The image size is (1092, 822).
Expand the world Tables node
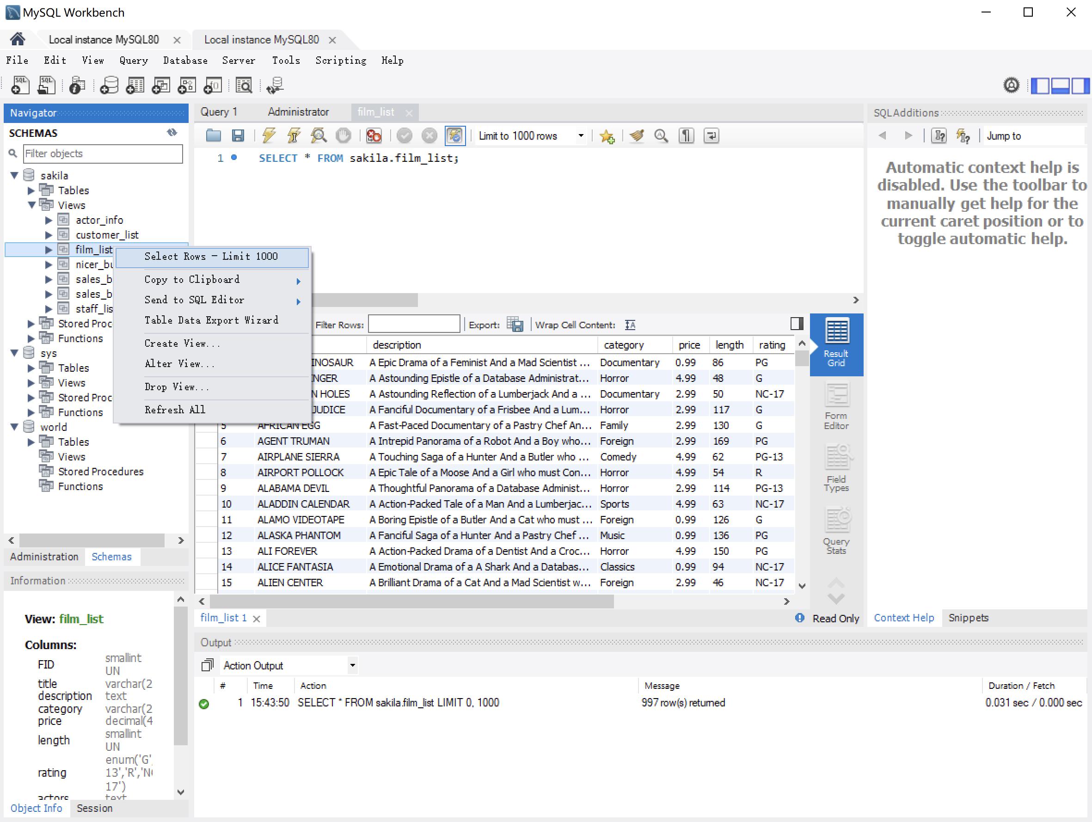31,442
